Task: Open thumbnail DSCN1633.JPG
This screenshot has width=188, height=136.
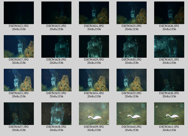Action: 56,80
